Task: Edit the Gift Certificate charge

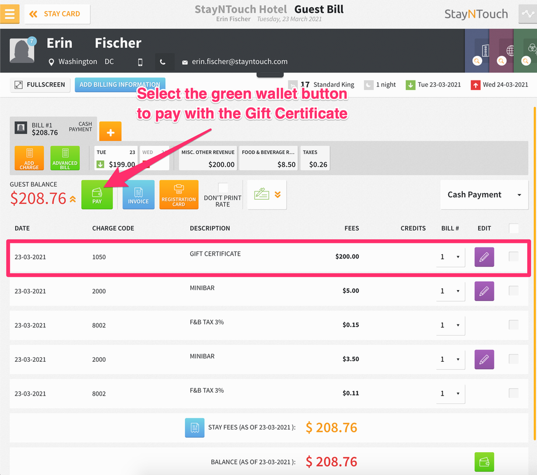Action: [x=484, y=257]
